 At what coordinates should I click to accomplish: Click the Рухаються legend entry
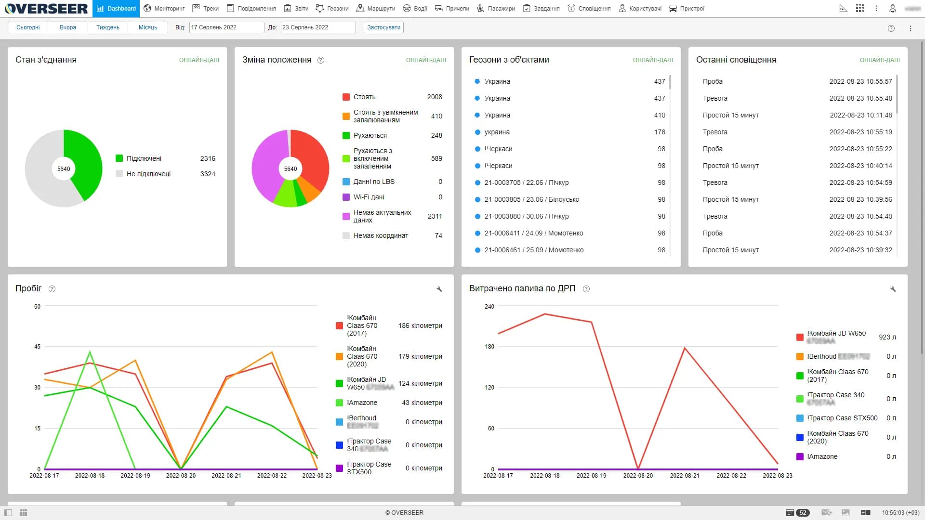click(392, 135)
